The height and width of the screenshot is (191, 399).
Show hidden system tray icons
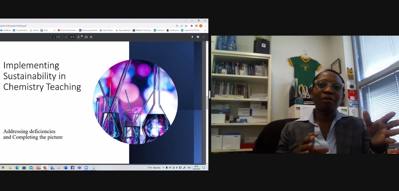click(164, 168)
